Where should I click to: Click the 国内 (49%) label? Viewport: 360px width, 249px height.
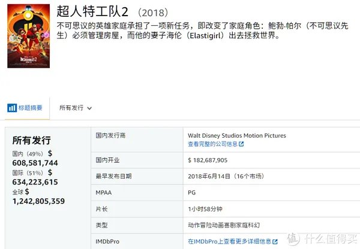pyautogui.click(x=28, y=154)
